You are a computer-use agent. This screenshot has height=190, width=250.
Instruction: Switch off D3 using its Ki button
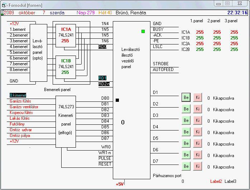[198, 120]
